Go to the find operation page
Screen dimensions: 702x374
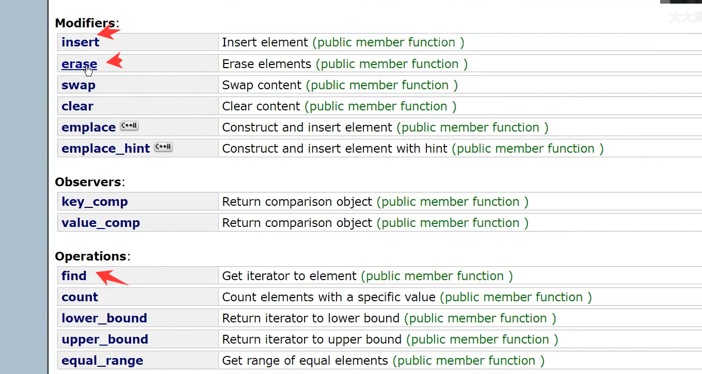(x=74, y=276)
